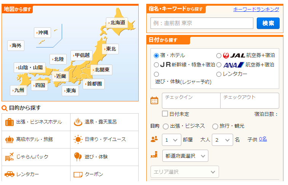Screen dimensions: 288x185
Task: Check the 日付未定 date undecided checkbox
Action: (165, 114)
